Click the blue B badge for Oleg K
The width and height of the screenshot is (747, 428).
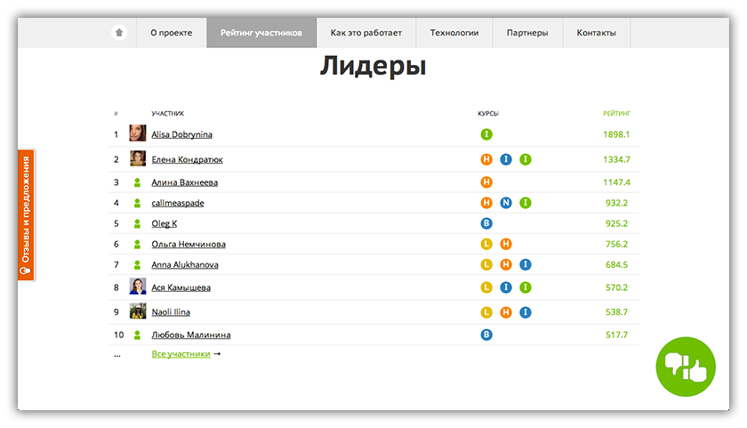(486, 223)
